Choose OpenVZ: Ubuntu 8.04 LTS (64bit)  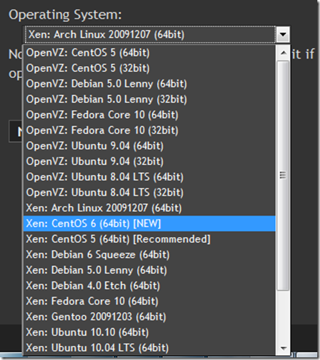click(x=150, y=177)
